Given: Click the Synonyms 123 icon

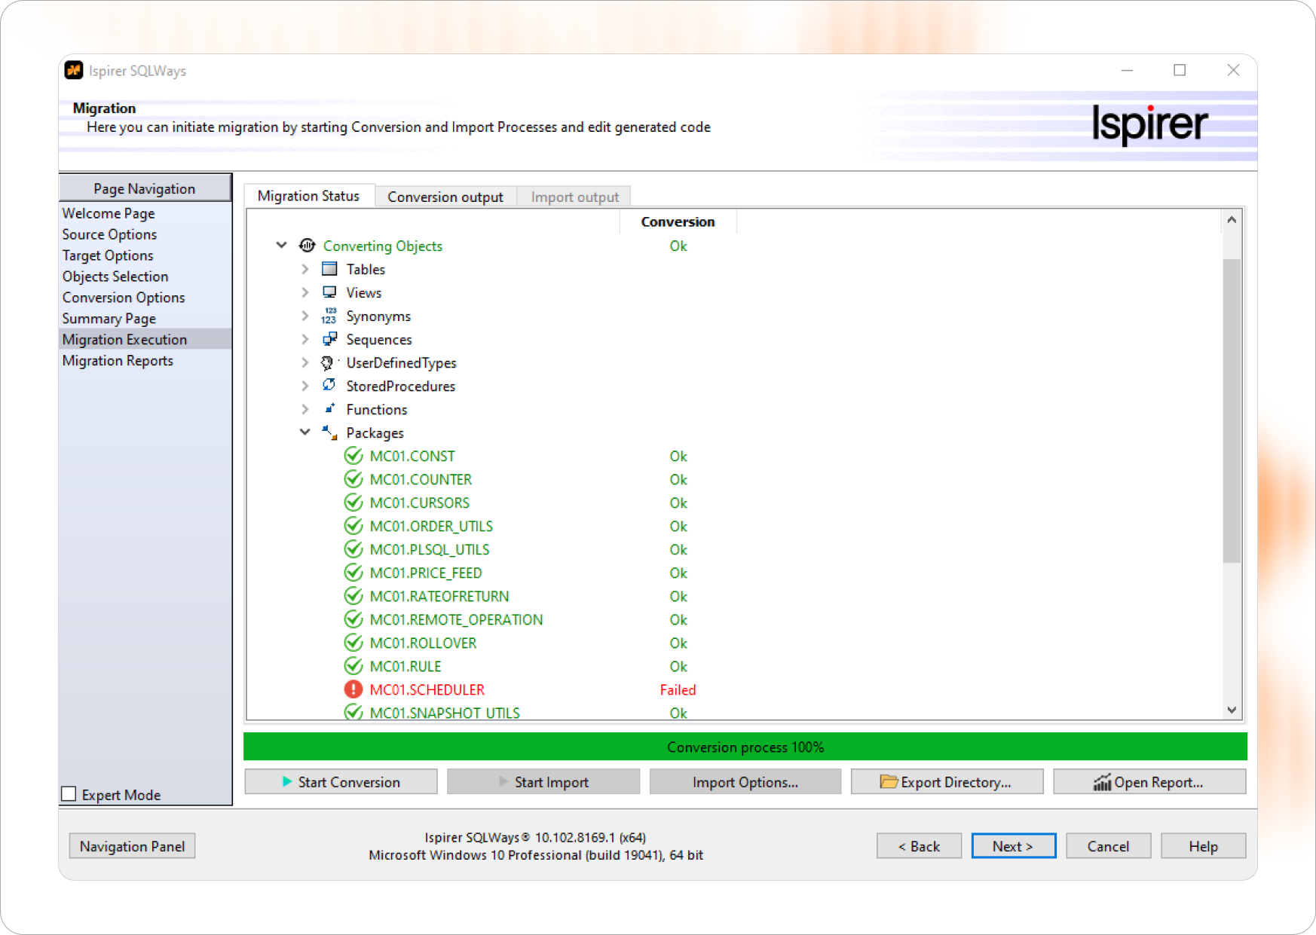Looking at the screenshot, I should point(329,316).
